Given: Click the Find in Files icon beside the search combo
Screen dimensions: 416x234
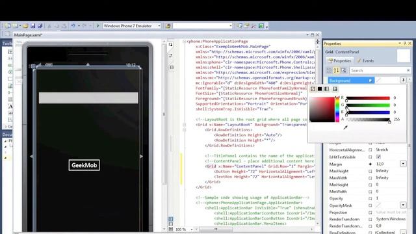Looking at the screenshot, I should (x=168, y=26).
